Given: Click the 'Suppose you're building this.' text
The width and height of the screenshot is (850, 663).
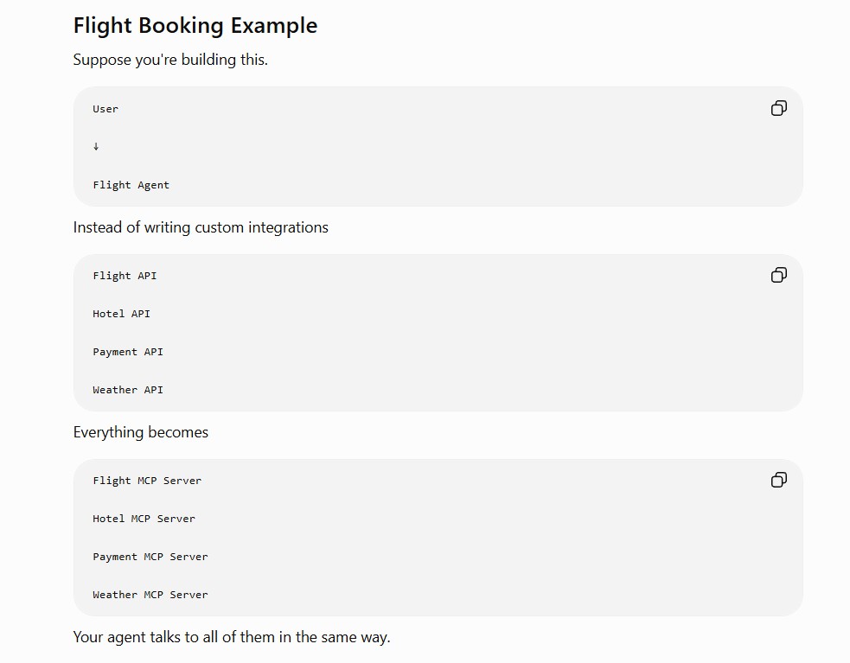Looking at the screenshot, I should [x=170, y=60].
